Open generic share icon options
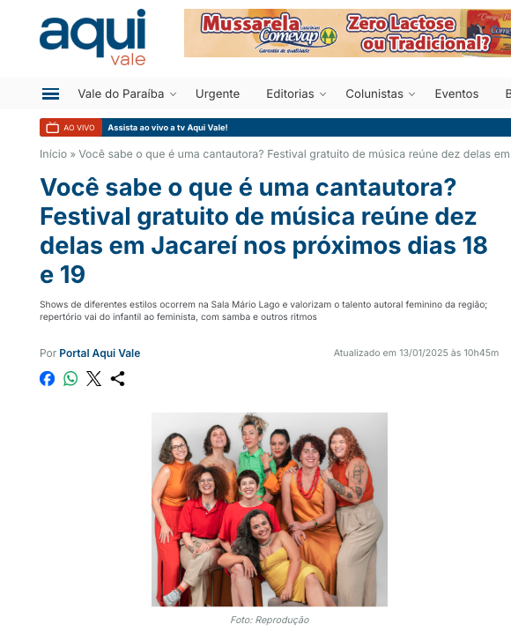 [118, 378]
